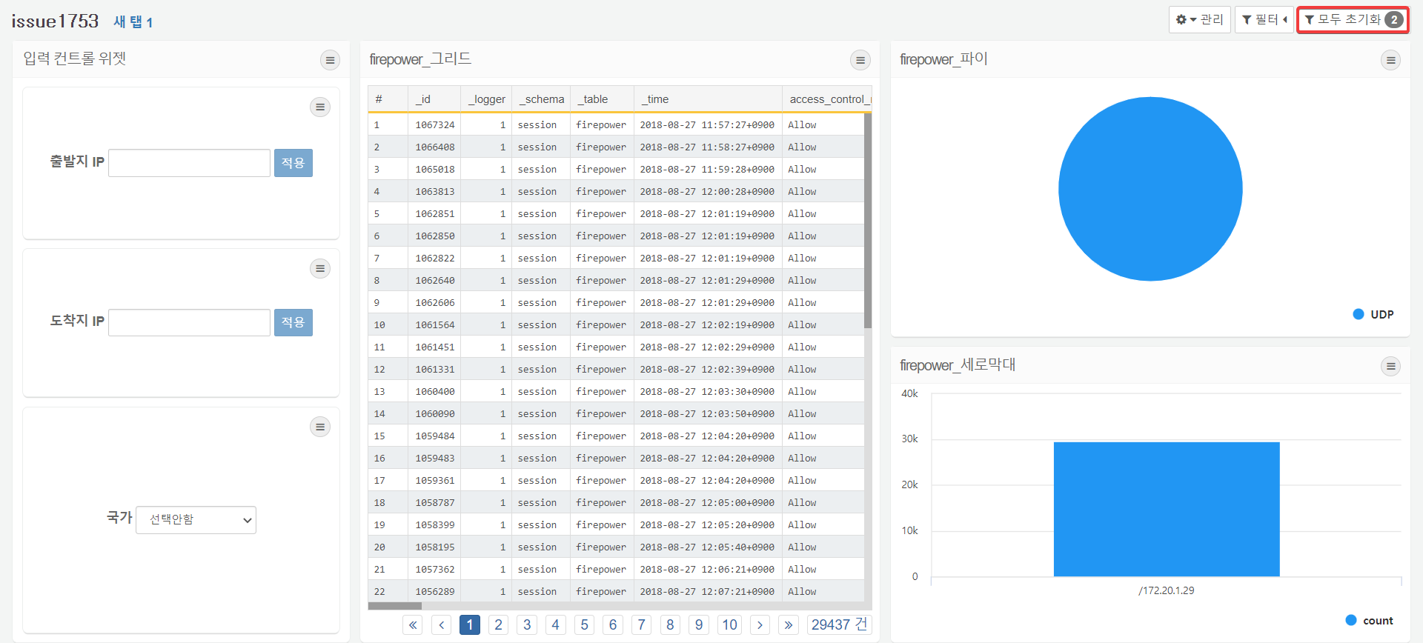Select cell with id 1066408
Image resolution: width=1423 pixels, height=643 pixels.
point(434,147)
